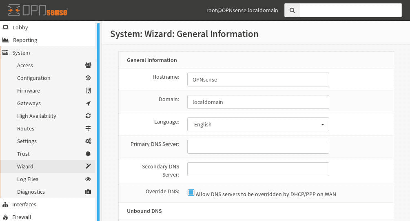Open the Reporting menu item

[x=25, y=40]
